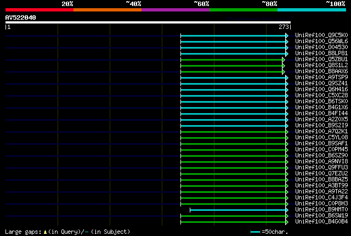Click the red 20% identity legend segment
The image size is (351, 236).
coord(39,10)
